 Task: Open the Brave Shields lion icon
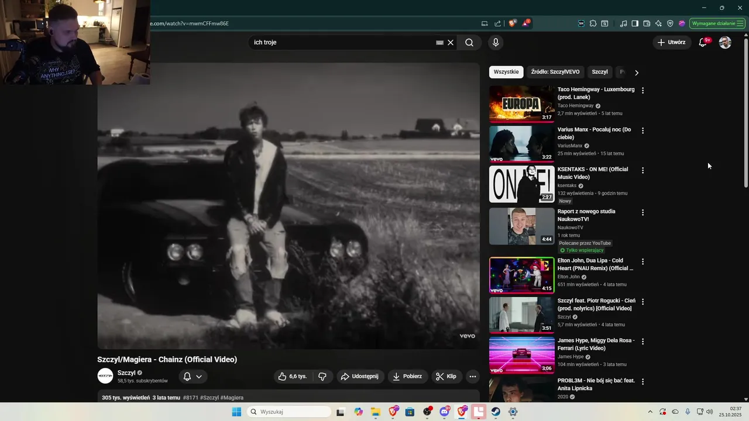click(x=513, y=23)
